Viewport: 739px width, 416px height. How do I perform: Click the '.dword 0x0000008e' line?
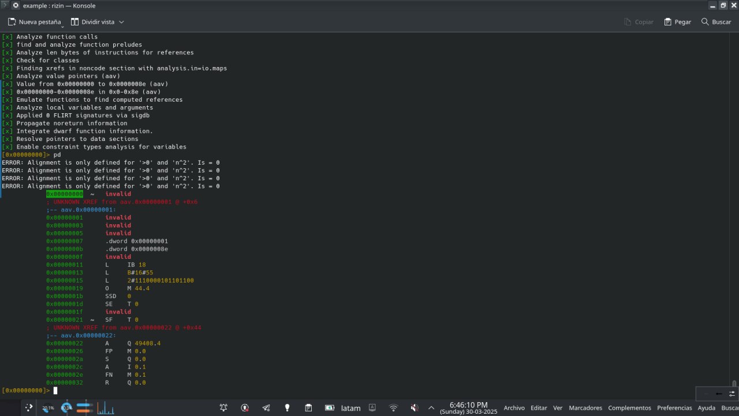coord(136,249)
